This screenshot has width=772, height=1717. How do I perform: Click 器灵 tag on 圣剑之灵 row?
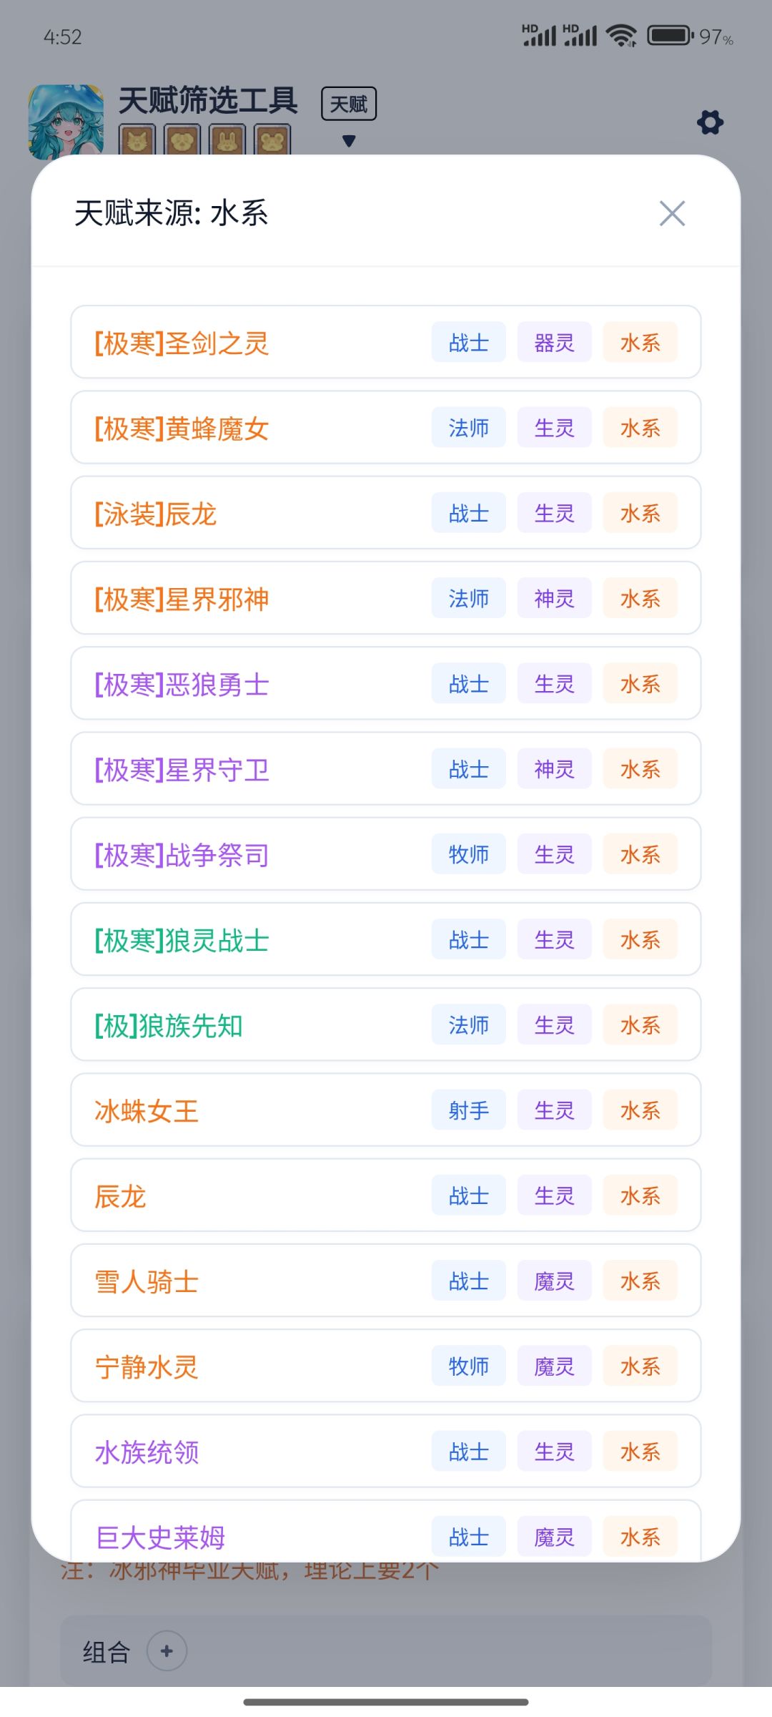554,343
